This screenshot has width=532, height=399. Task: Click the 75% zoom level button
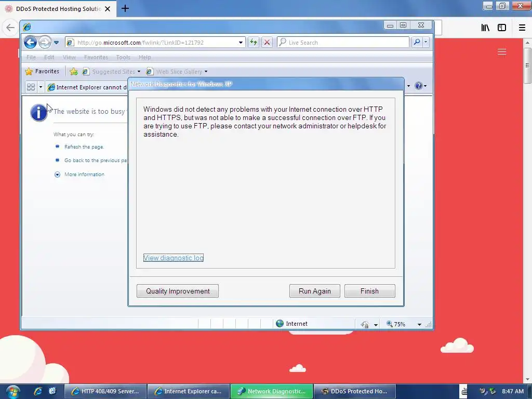click(x=396, y=324)
